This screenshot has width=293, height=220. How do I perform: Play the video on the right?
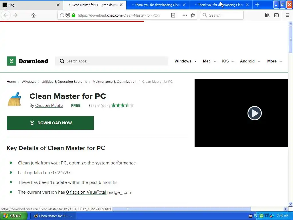coord(254,113)
